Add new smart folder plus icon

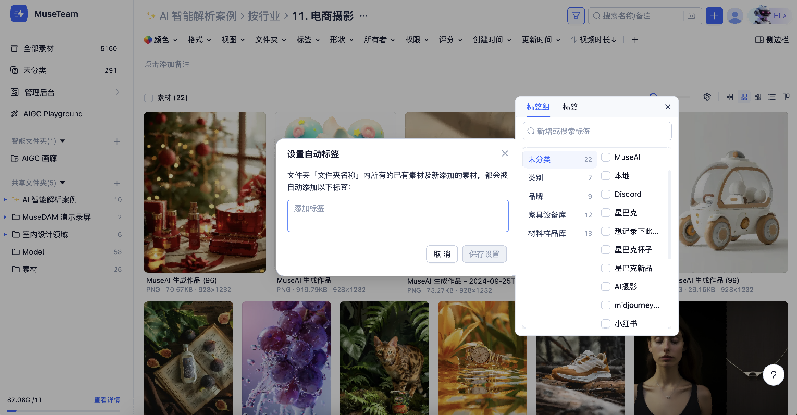[x=117, y=141]
